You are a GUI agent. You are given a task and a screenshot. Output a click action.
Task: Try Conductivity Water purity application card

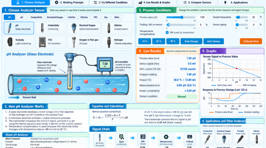pyautogui.click(x=207, y=136)
